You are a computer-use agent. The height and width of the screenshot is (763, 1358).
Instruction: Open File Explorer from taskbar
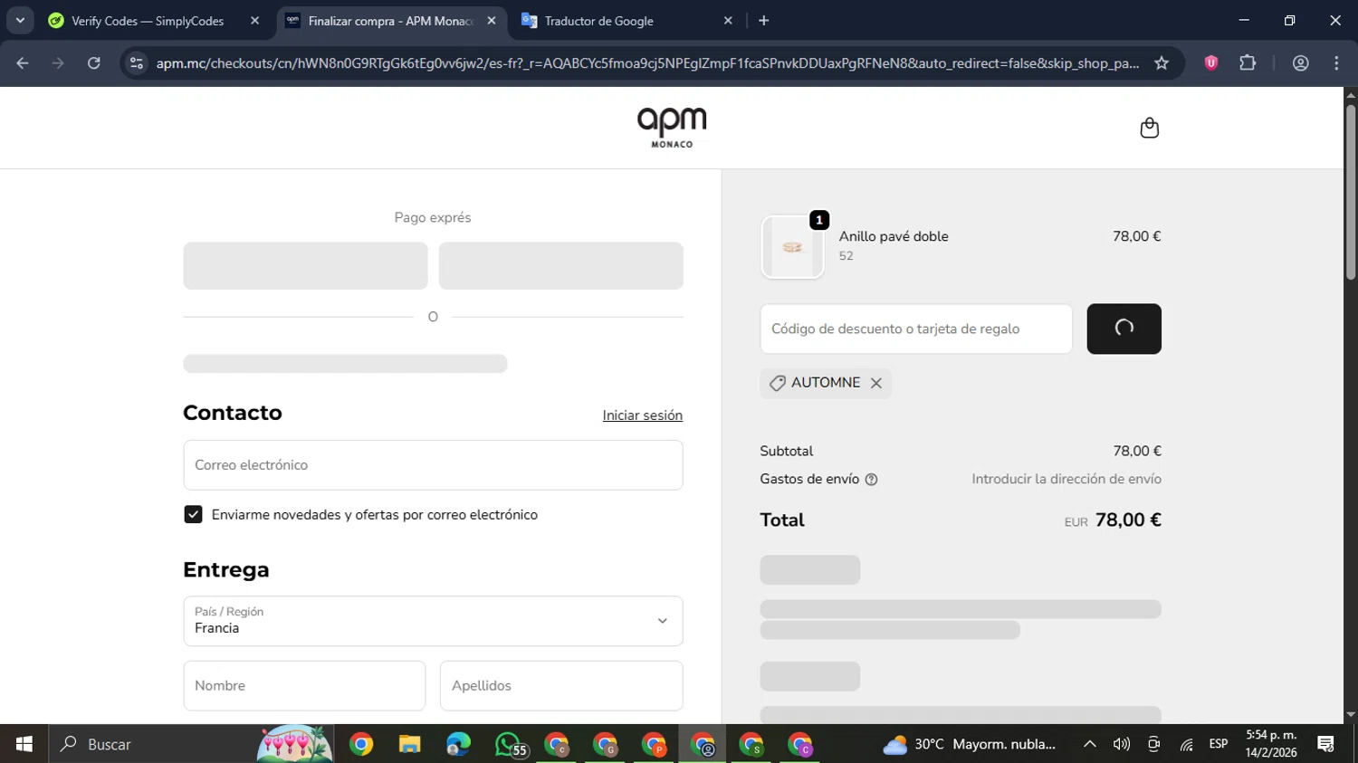410,744
